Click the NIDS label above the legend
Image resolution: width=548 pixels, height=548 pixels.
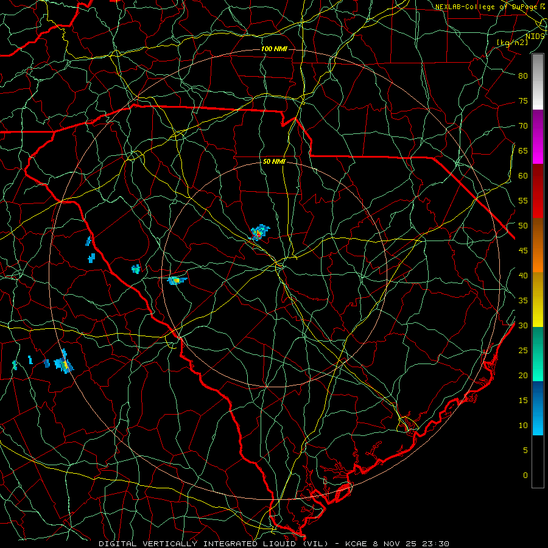click(535, 37)
